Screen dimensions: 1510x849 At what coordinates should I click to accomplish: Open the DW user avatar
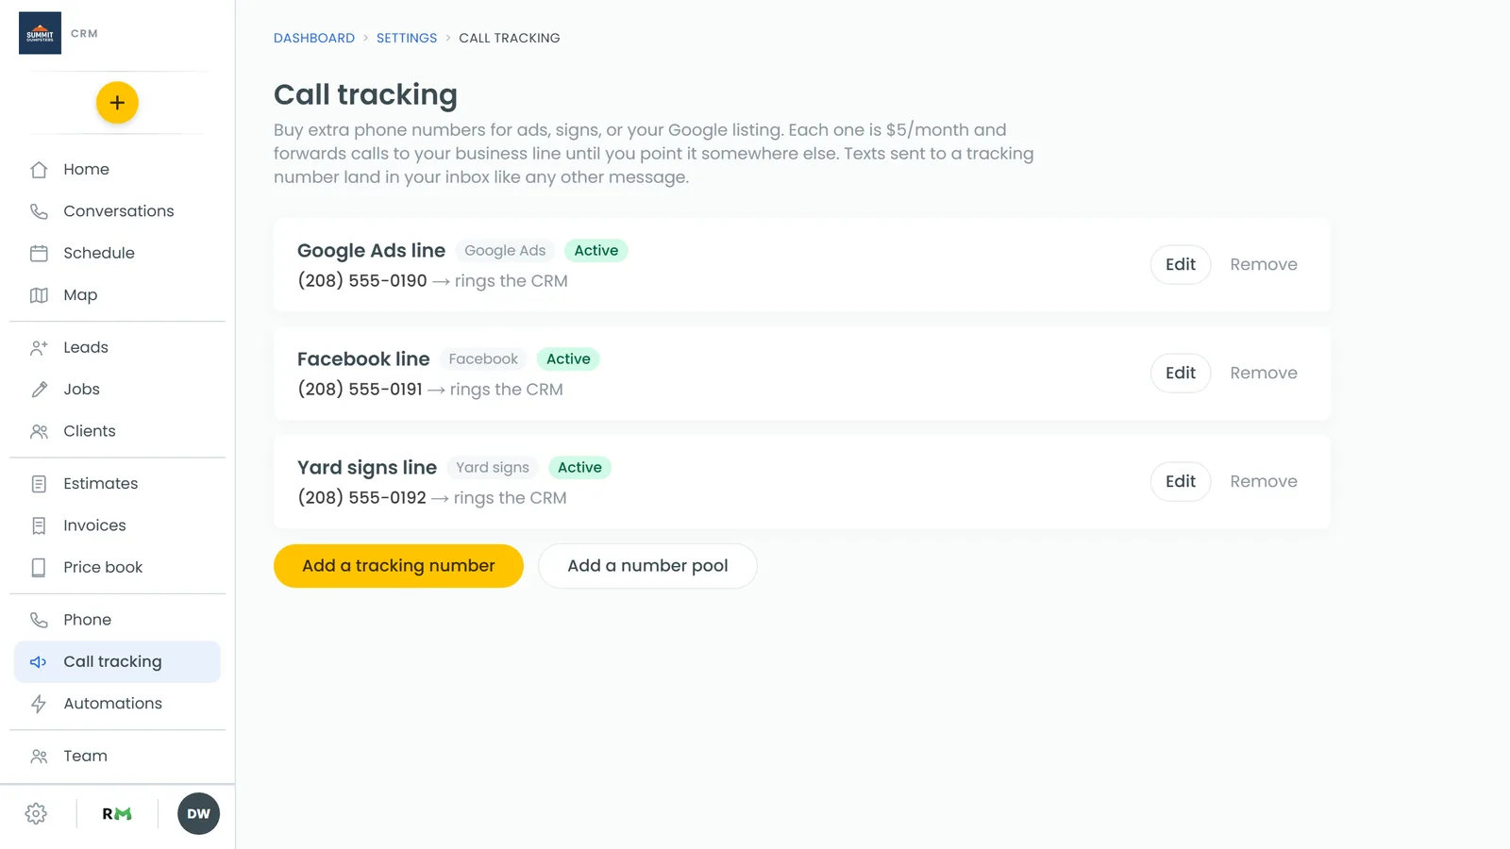point(198,814)
